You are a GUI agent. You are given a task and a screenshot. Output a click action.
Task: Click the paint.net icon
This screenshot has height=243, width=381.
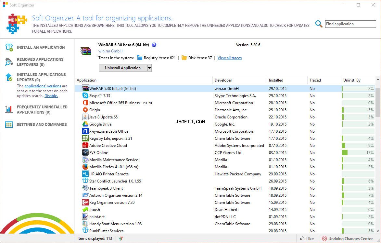coord(85,216)
